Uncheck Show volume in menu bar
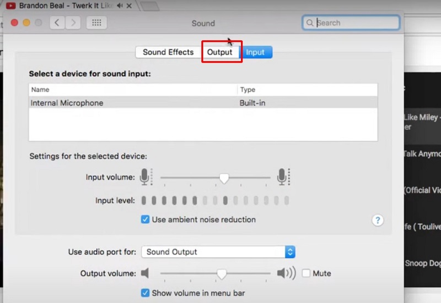 [146, 293]
